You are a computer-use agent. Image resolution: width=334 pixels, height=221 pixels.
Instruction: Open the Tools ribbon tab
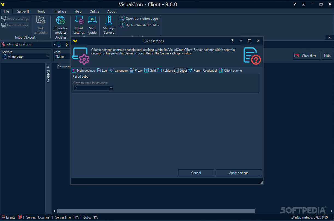tap(41, 11)
